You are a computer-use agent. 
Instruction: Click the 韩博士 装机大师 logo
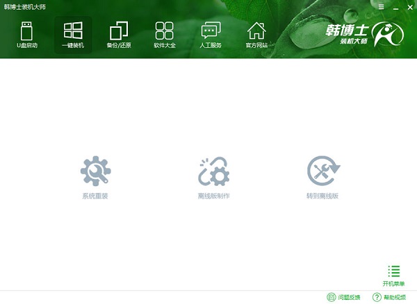365,34
